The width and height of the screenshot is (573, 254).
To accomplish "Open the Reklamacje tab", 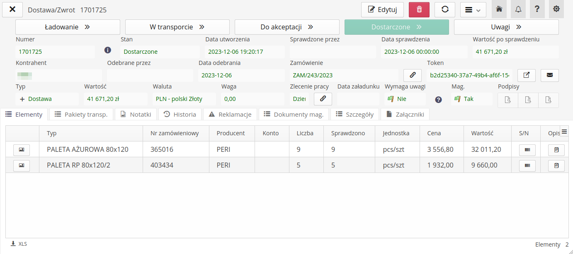I will click(x=230, y=115).
